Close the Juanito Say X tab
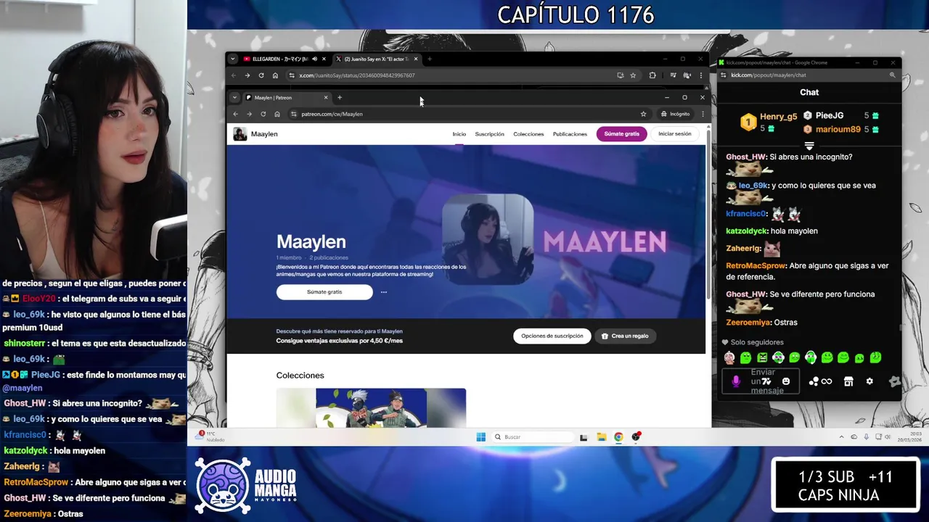929x522 pixels. (x=416, y=59)
